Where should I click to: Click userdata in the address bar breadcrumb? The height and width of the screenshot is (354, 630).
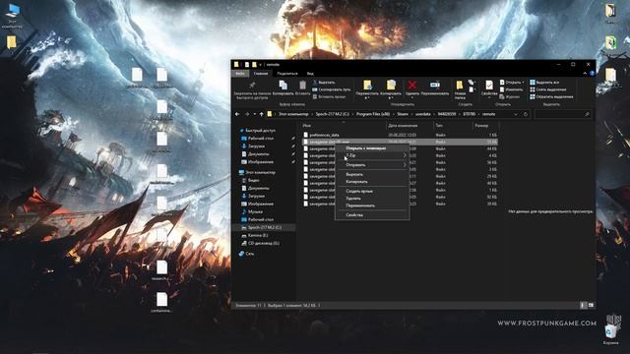pyautogui.click(x=423, y=114)
